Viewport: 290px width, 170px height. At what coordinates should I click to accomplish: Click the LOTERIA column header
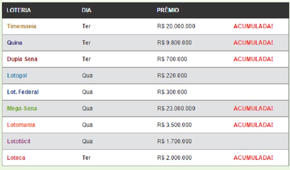pos(19,10)
